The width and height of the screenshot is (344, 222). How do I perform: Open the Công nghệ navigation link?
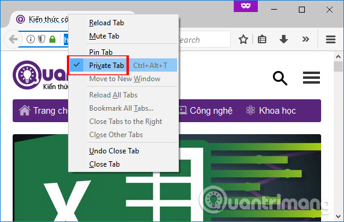206,111
